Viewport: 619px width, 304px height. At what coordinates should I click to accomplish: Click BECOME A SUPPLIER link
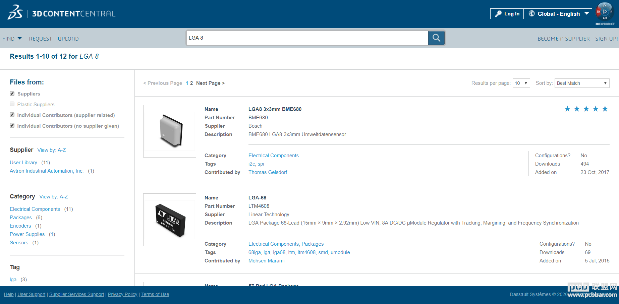point(563,39)
